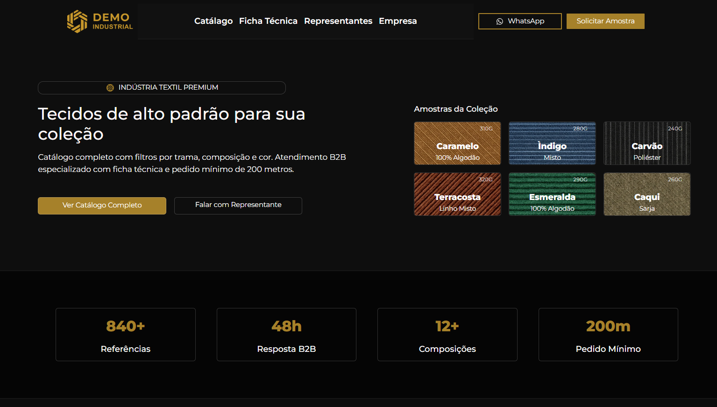
Task: Click the textile icon in Indústria Textil Premium badge
Action: click(110, 88)
